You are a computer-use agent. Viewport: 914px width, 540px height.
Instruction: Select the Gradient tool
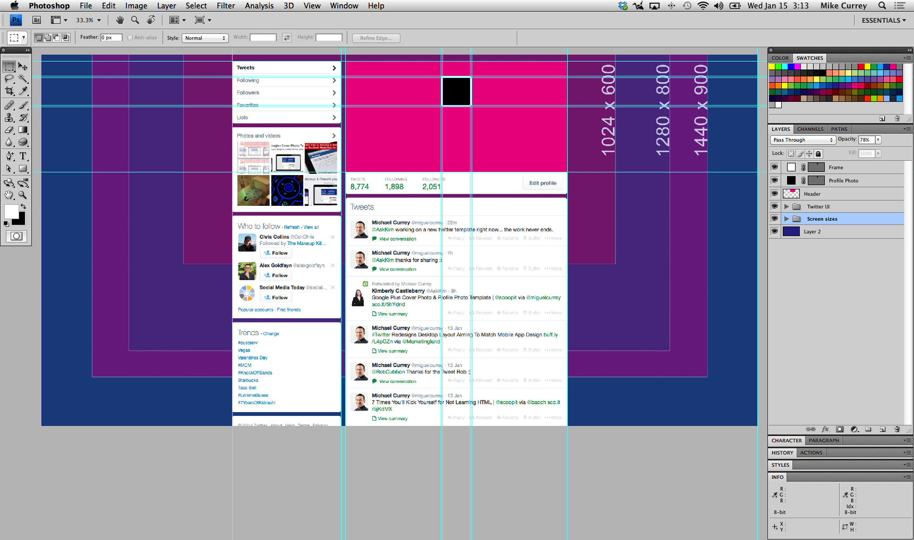coord(23,129)
